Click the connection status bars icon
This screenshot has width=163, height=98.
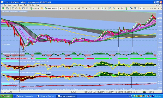[144, 92]
